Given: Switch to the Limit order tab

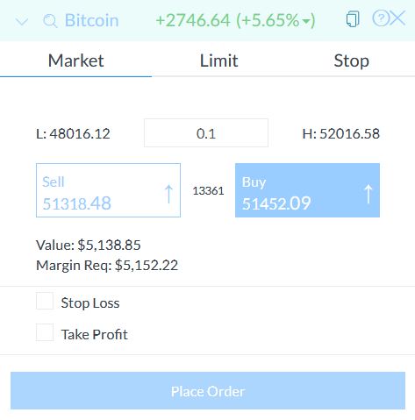Looking at the screenshot, I should coord(218,61).
